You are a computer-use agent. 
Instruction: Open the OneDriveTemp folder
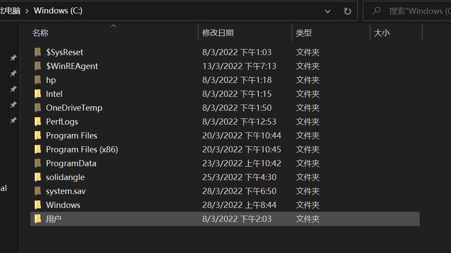click(74, 108)
